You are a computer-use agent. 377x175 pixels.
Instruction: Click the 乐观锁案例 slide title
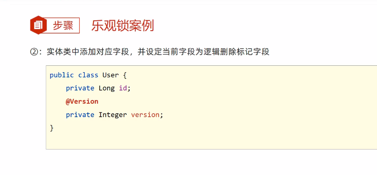coord(122,26)
